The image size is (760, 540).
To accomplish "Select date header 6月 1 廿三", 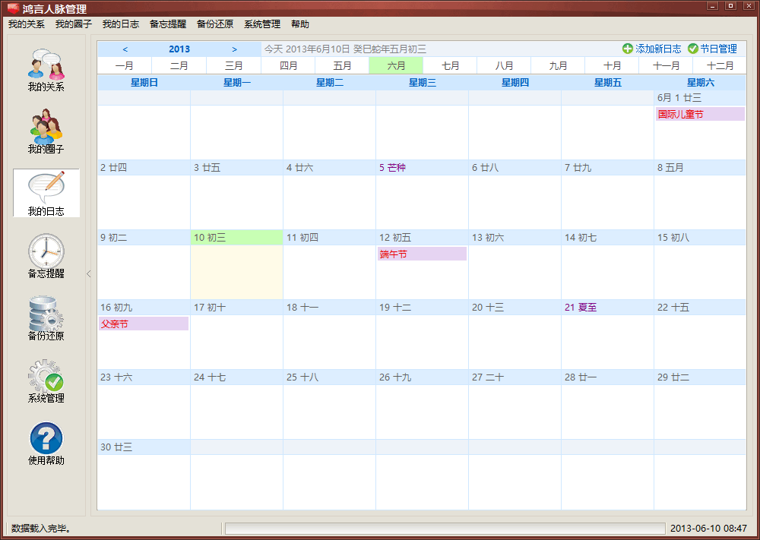I will 700,98.
